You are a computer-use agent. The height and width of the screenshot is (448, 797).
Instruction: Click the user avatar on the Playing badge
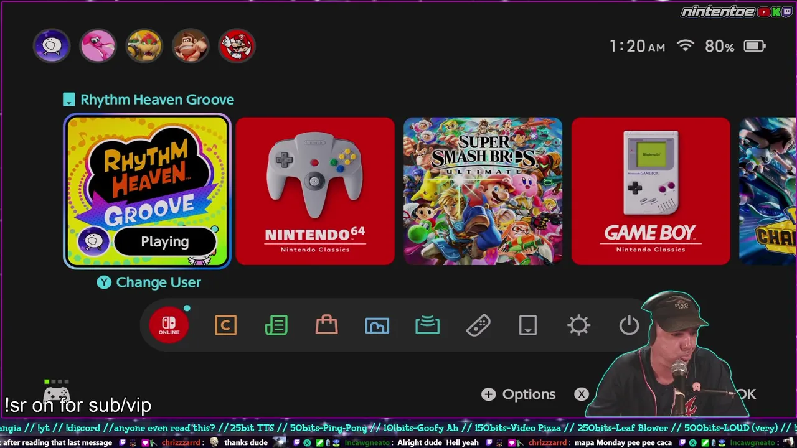93,241
